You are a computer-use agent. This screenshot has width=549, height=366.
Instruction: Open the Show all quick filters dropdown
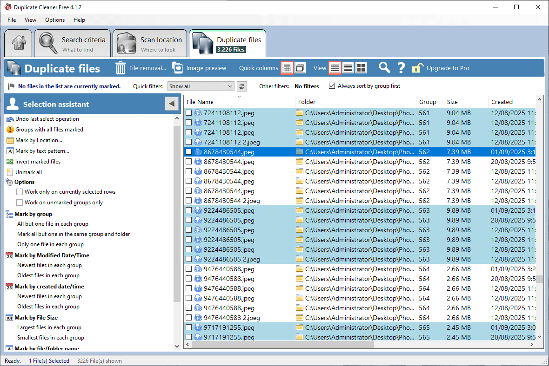[201, 86]
